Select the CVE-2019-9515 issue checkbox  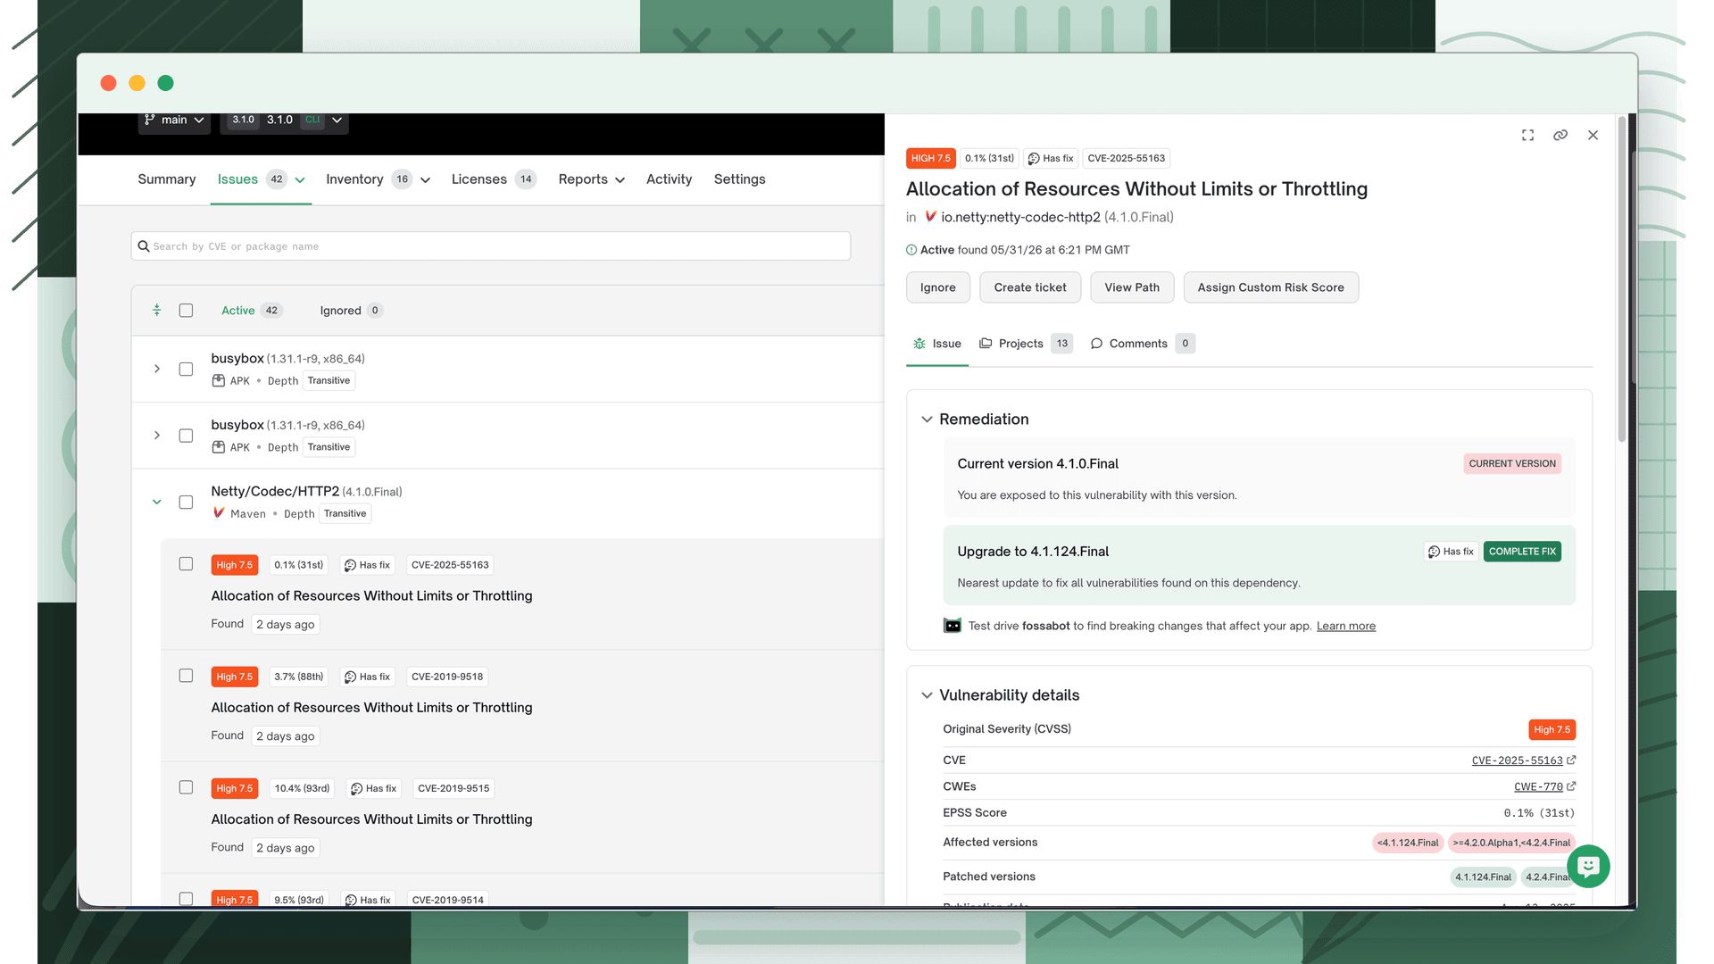(186, 787)
